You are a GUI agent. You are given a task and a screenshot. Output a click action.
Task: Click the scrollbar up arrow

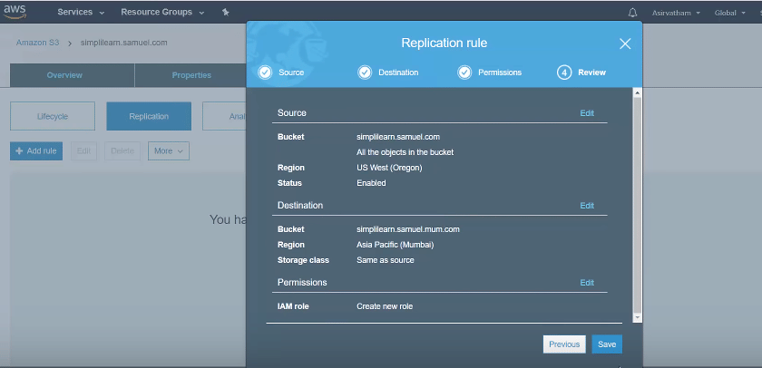point(637,92)
